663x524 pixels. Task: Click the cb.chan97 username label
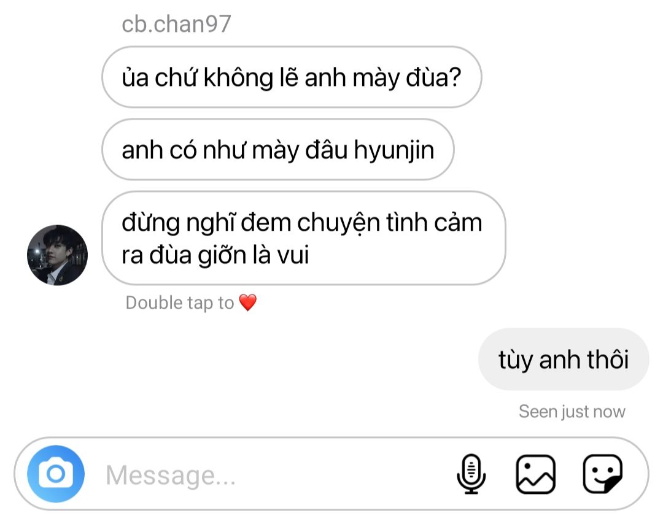click(x=176, y=24)
